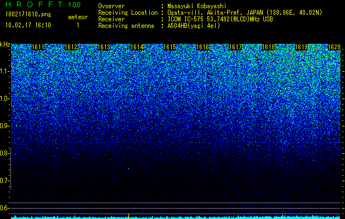Click the meteor count label

(x=78, y=17)
